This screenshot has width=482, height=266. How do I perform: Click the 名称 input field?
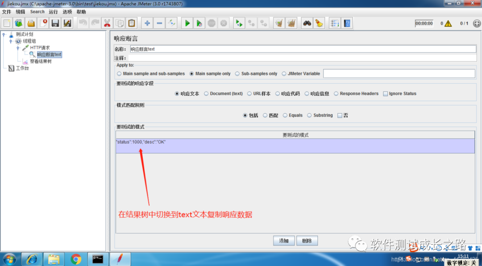click(x=303, y=49)
